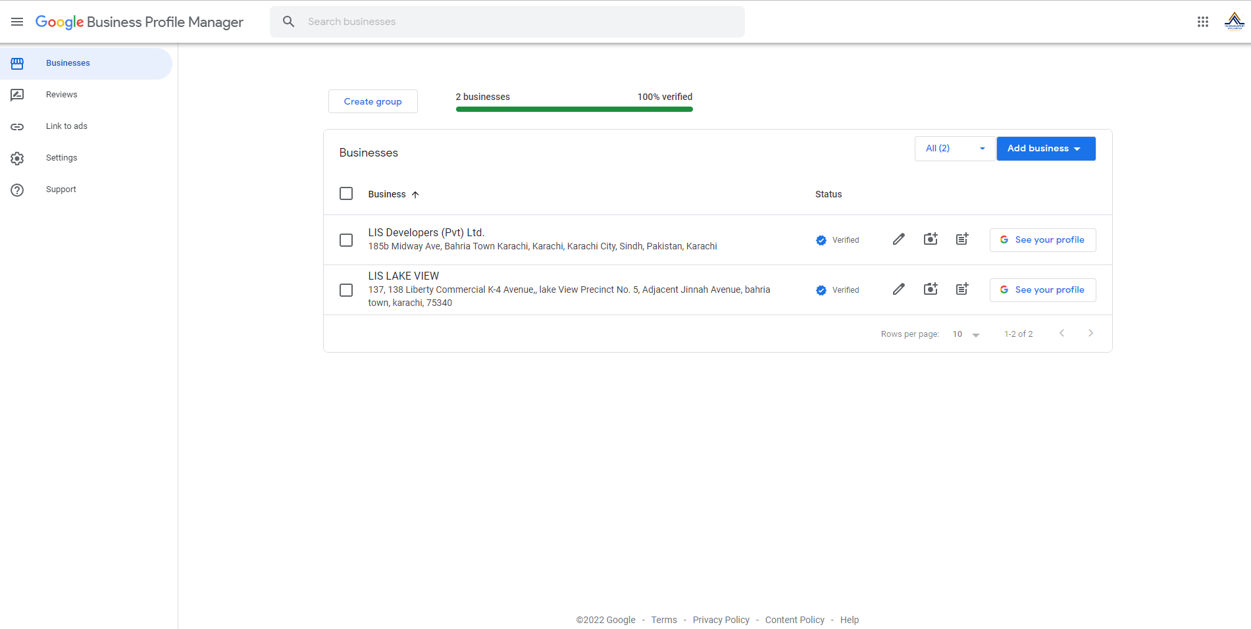The image size is (1251, 629).
Task: Check the LIS Developers (Pvt) Ltd. row
Action: point(346,240)
